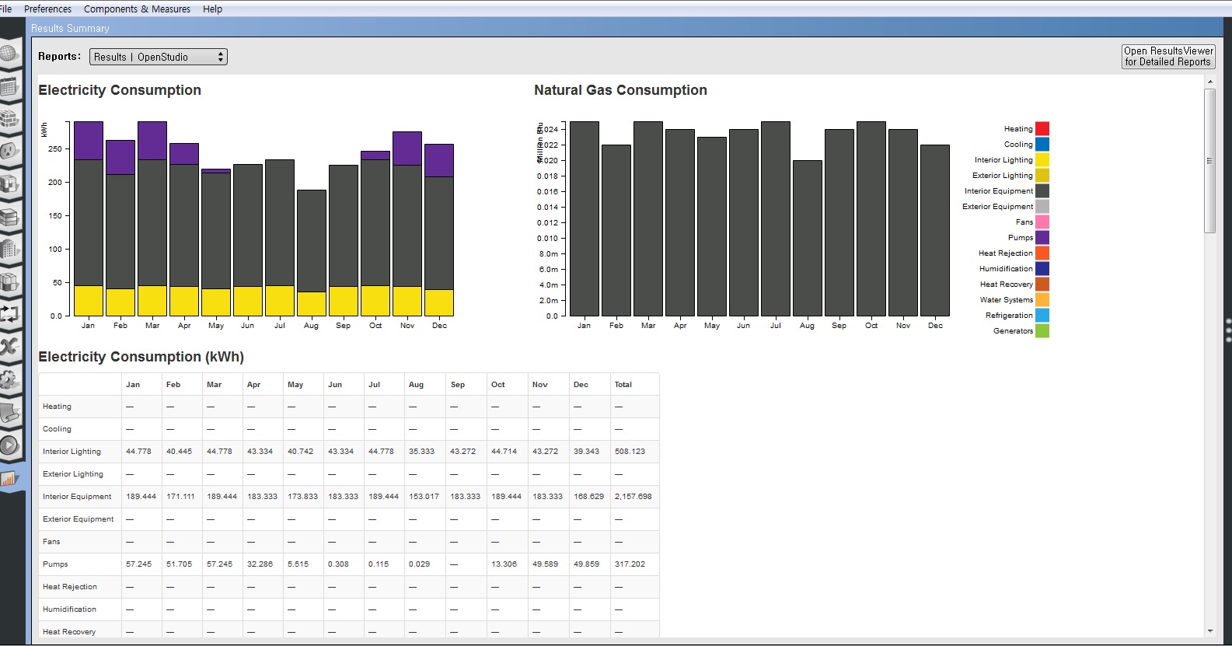This screenshot has width=1232, height=646.
Task: Click the Total column header in table
Action: click(x=623, y=385)
